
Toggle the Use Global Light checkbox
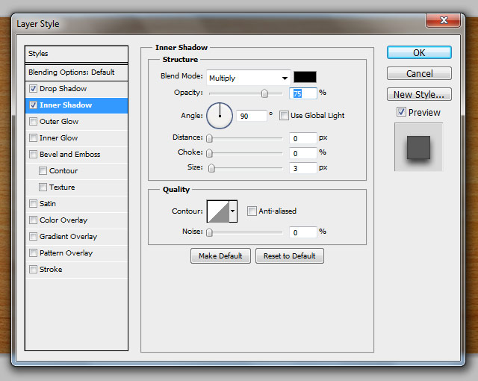pyautogui.click(x=284, y=116)
